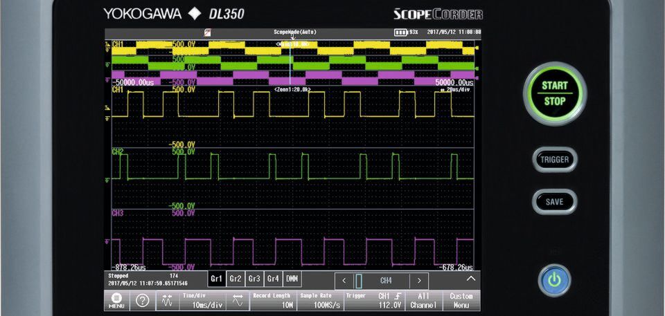Open the Sample Rate 100MS/s setting
This screenshot has width=665, height=316.
(x=320, y=300)
